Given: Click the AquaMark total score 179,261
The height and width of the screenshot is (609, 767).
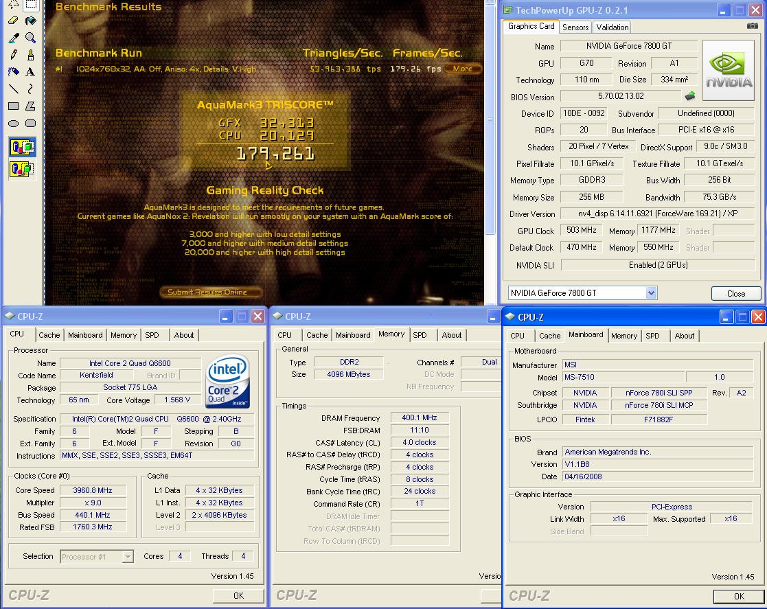Looking at the screenshot, I should pos(275,154).
